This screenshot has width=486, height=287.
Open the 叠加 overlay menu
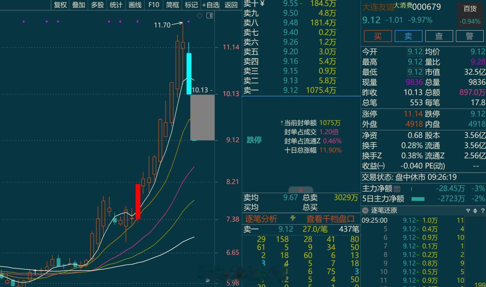pyautogui.click(x=79, y=5)
